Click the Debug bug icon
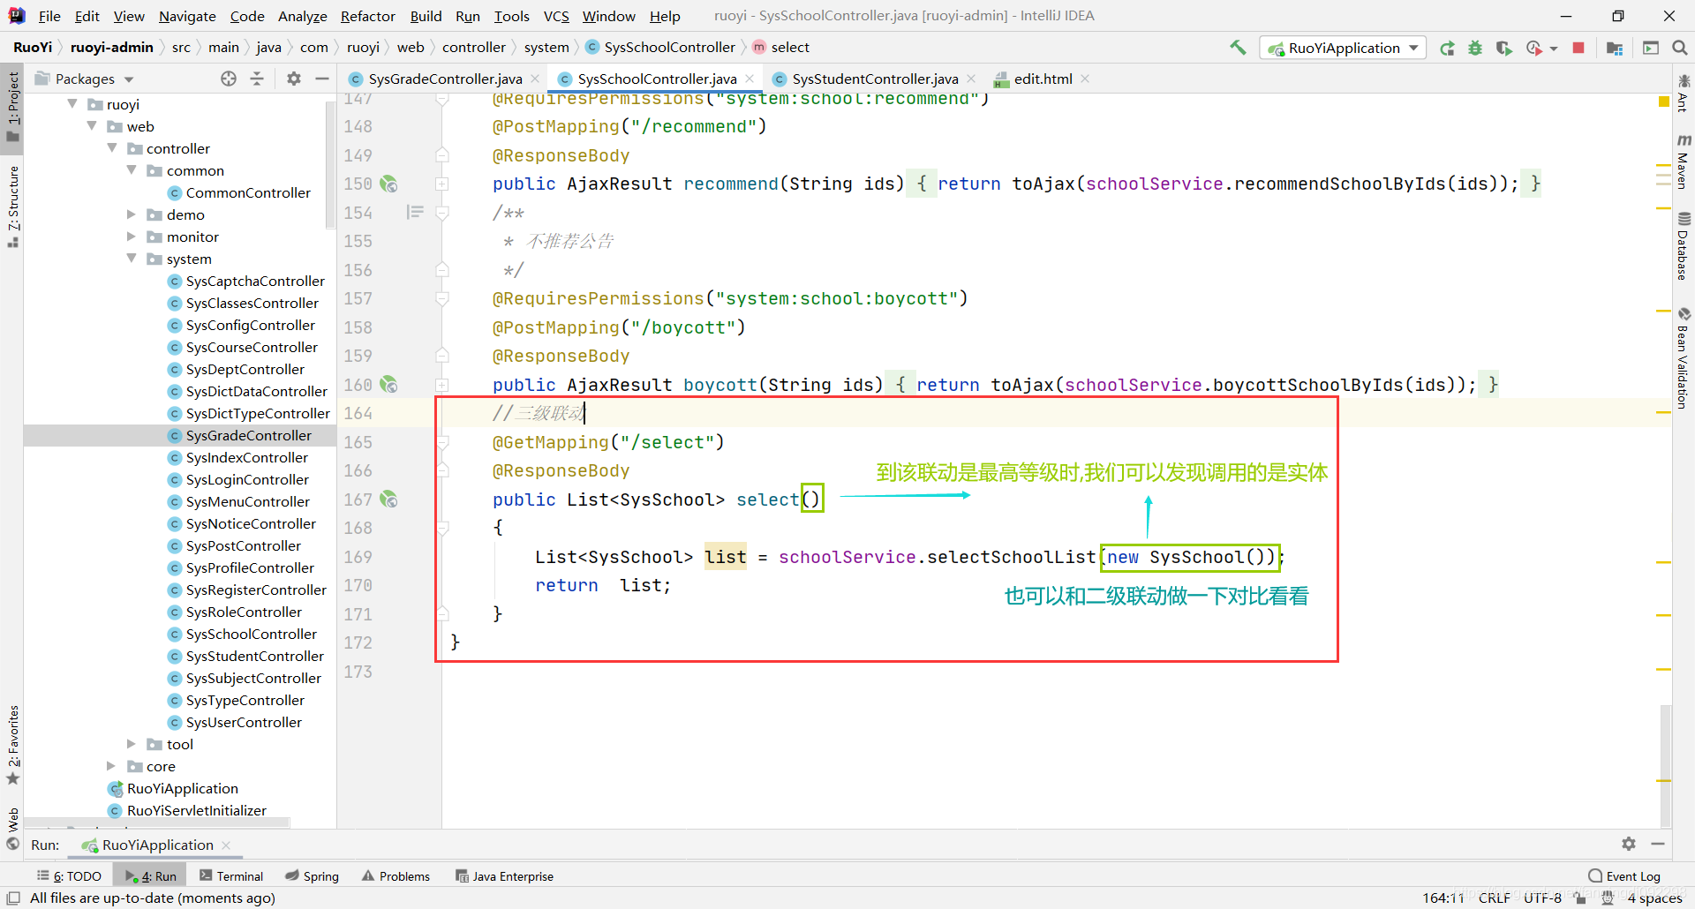Image resolution: width=1695 pixels, height=909 pixels. (1475, 48)
